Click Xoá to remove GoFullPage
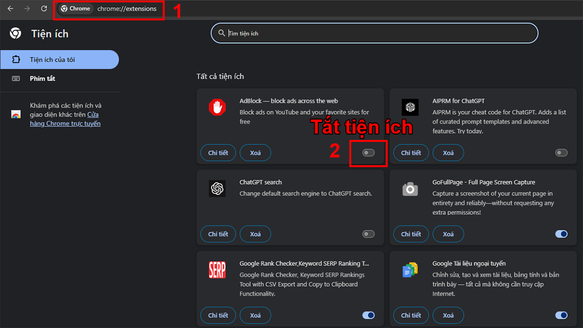 [x=448, y=234]
